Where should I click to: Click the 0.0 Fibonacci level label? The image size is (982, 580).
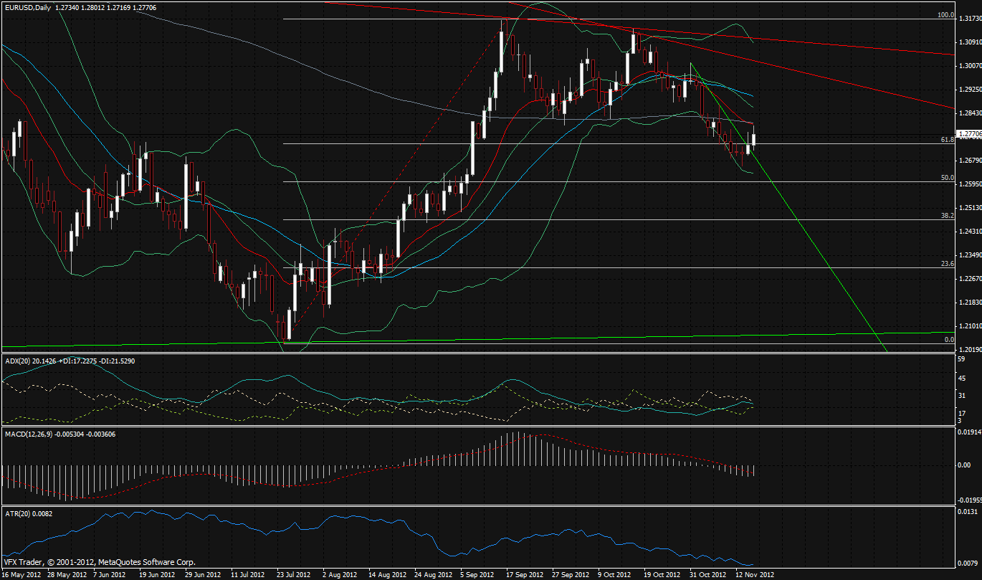tap(948, 340)
